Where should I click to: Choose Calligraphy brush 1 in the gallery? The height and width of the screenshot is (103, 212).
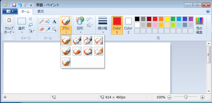77,40
